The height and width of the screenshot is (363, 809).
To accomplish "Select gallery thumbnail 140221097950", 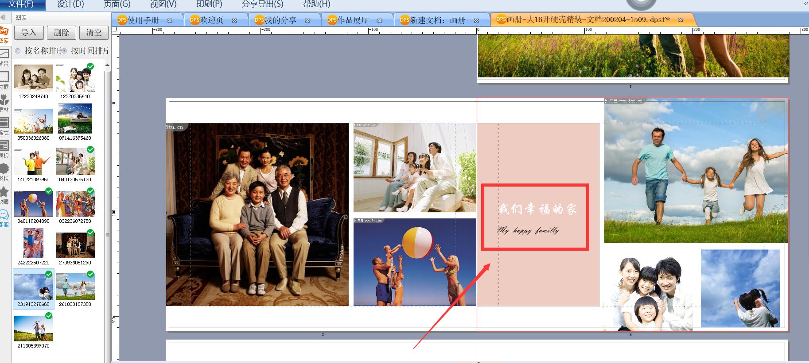I will 34,162.
